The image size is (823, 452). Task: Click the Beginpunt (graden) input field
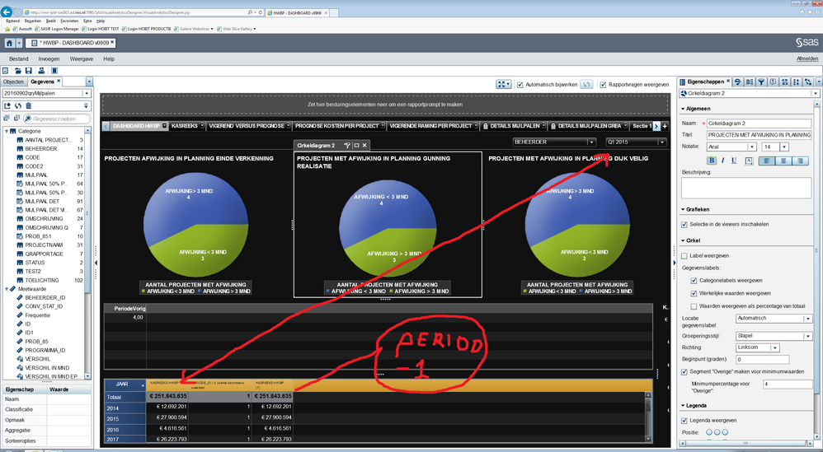(x=763, y=360)
